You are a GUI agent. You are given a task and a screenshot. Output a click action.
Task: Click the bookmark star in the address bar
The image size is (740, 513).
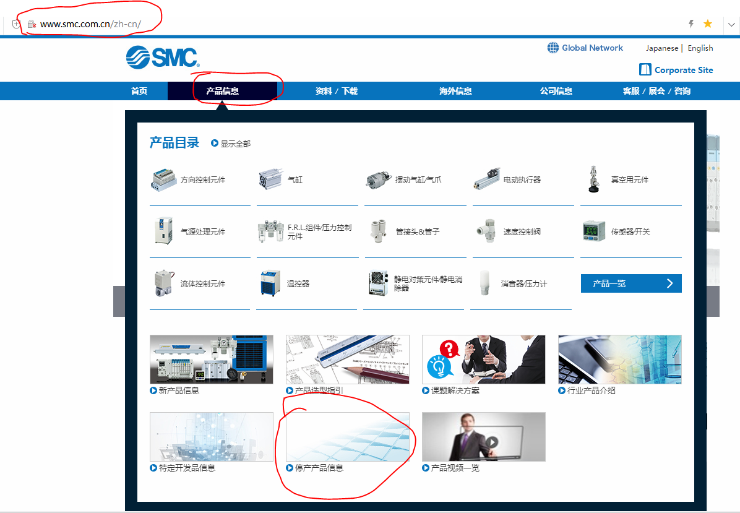707,23
